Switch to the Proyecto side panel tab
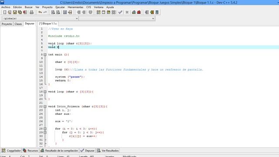 (x=7, y=24)
